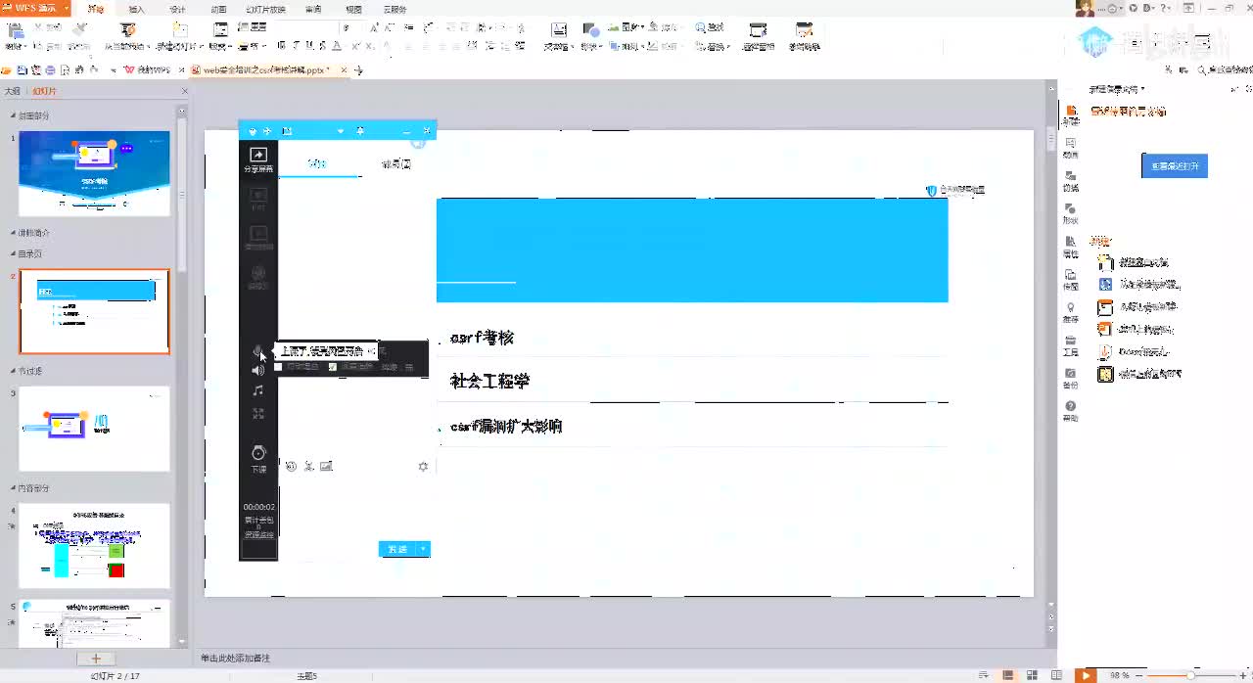The image size is (1253, 683).
Task: Click the microphone icon in classroom sidebar
Action: tap(258, 350)
